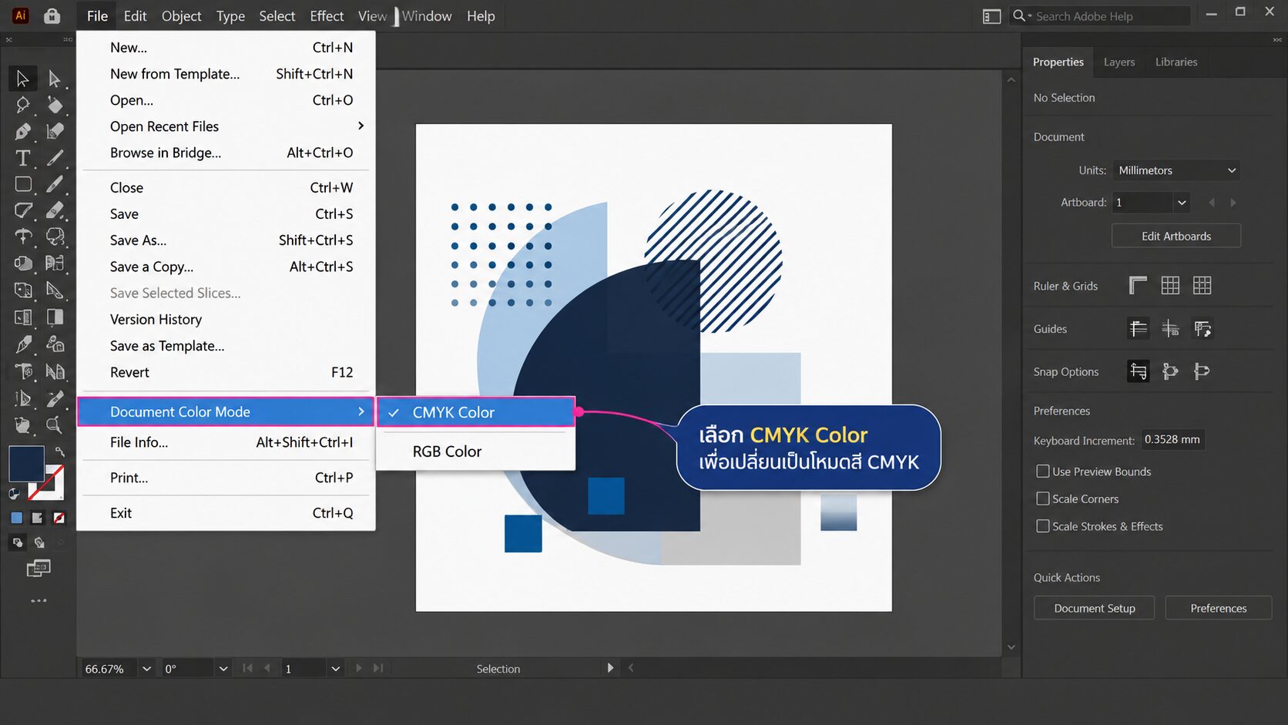Screen dimensions: 1288x725
Task: Open artboard navigation dropdown in status bar
Action: coord(335,669)
